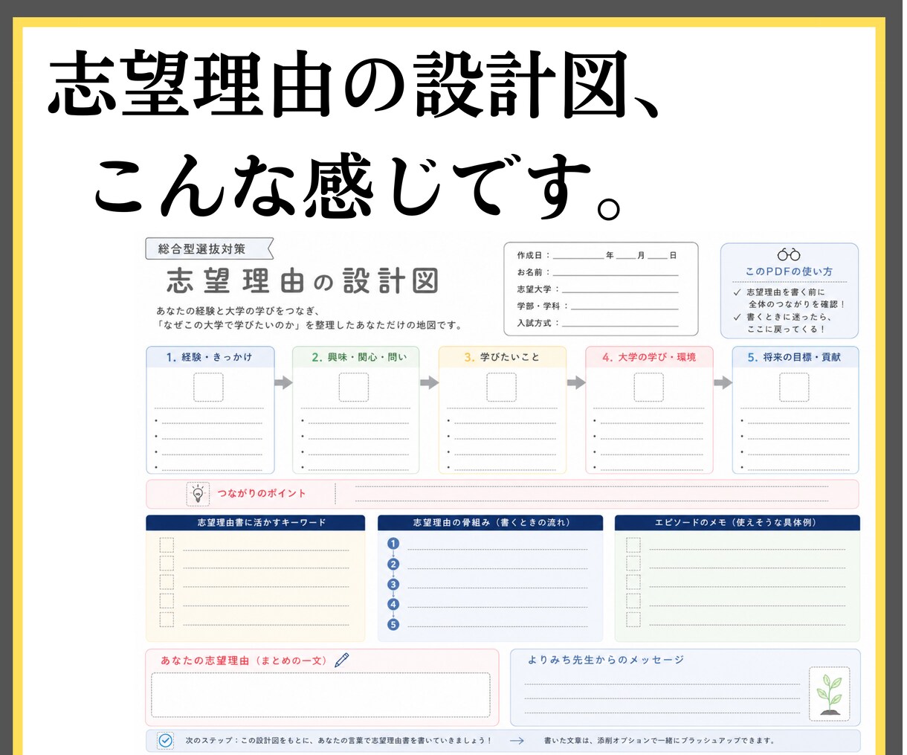Click numbered circle 4 in 志望理由の骨組み

tap(393, 605)
